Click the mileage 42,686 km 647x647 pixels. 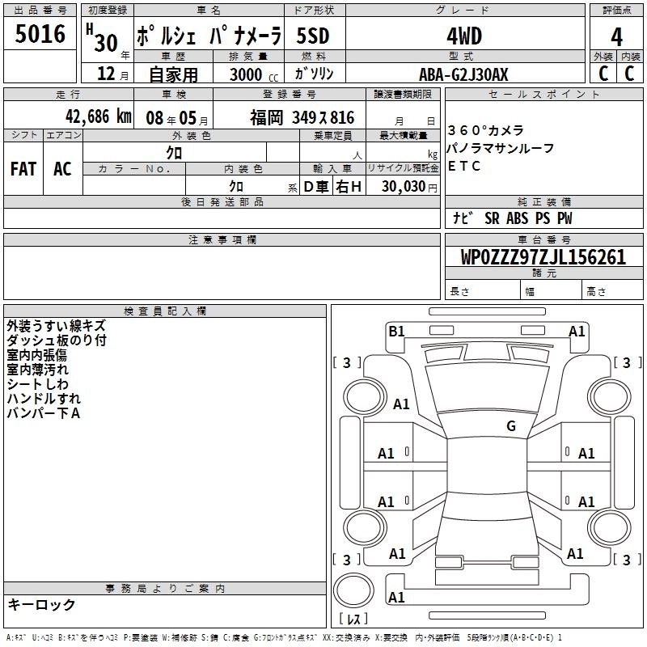[99, 116]
